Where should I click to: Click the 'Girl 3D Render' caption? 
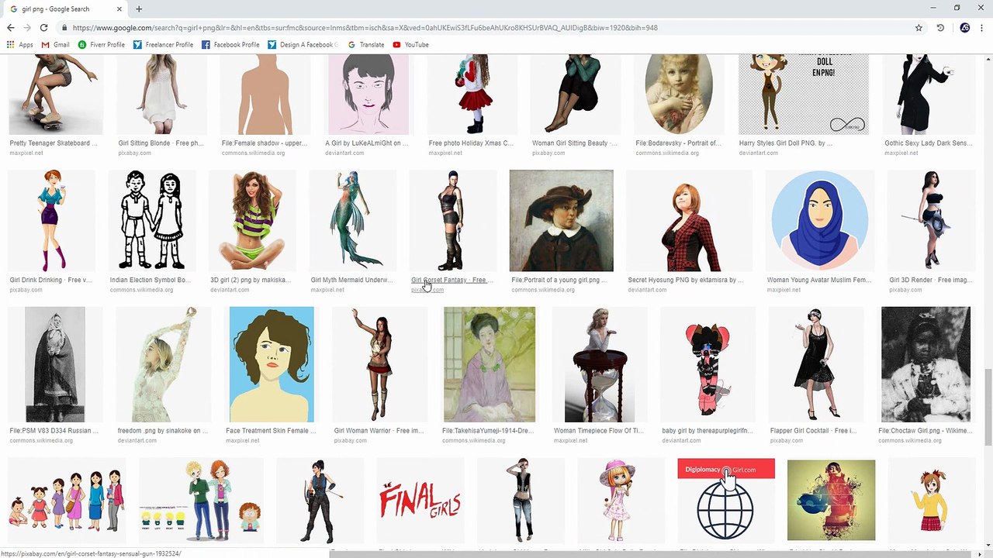coord(930,281)
